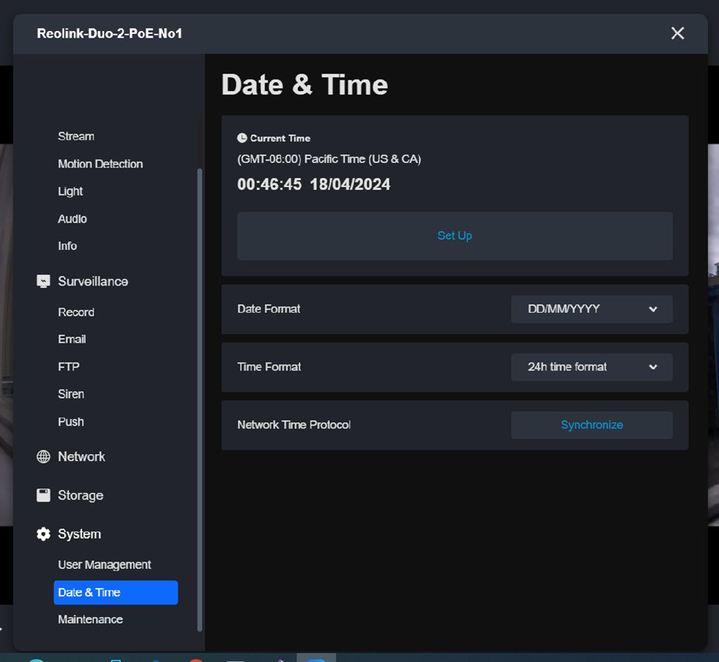Open the Stream settings page
This screenshot has height=662, width=719.
click(x=76, y=137)
